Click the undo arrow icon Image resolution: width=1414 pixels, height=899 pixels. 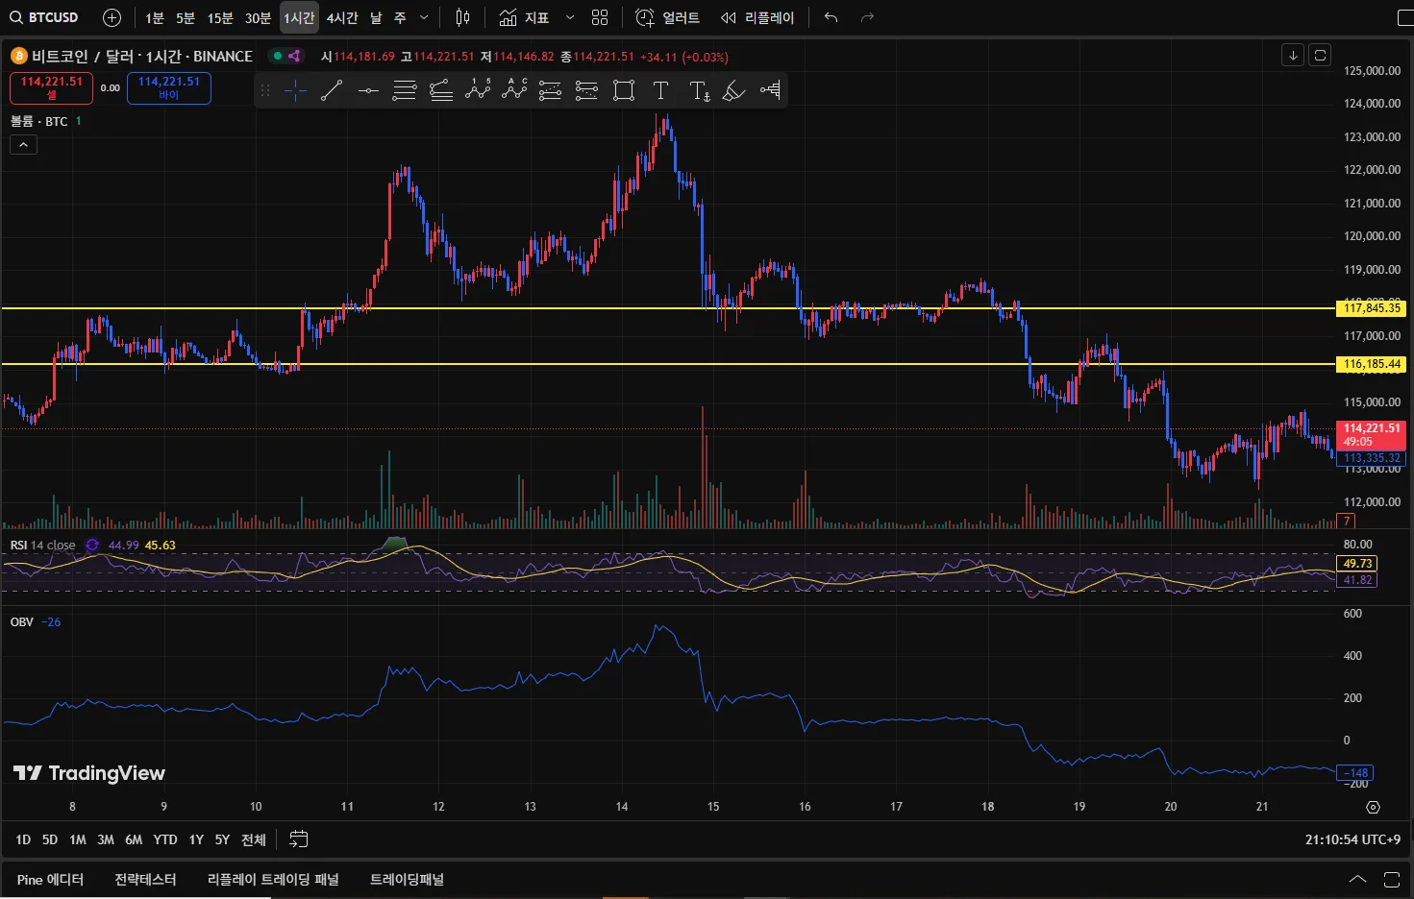(831, 17)
